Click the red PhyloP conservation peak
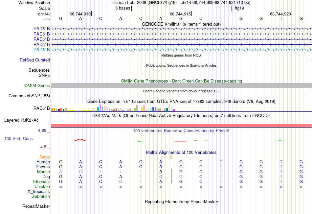This screenshot has height=214, width=312. tap(80, 140)
